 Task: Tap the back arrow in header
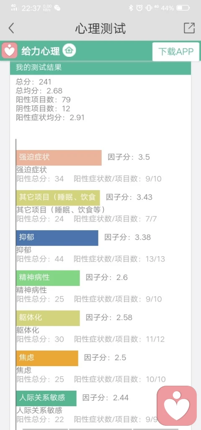point(11,28)
